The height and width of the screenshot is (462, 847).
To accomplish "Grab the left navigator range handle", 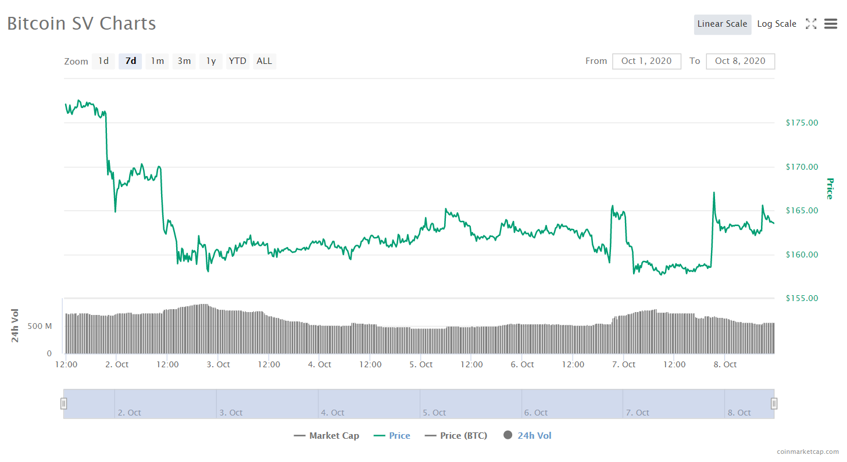I will tap(64, 403).
